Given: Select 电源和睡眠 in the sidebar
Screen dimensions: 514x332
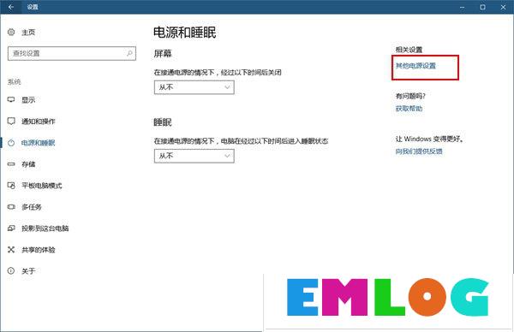Looking at the screenshot, I should click(39, 143).
